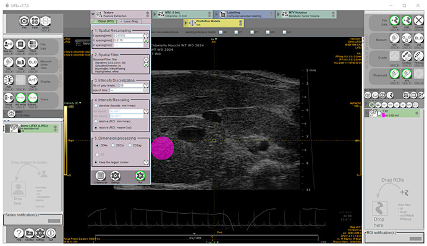Switch to the Local (Map) tab
This screenshot has height=246, width=427.
pyautogui.click(x=129, y=22)
